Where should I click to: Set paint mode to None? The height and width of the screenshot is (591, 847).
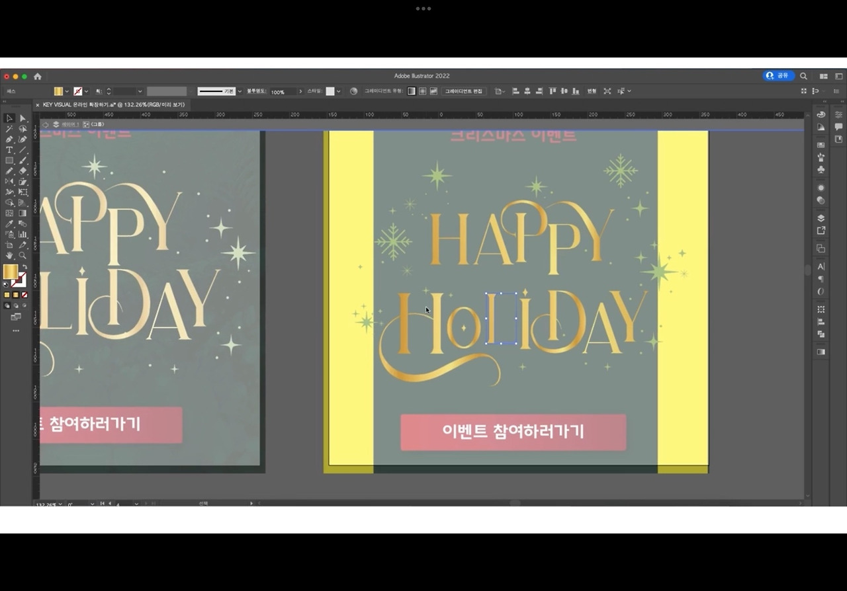[24, 295]
